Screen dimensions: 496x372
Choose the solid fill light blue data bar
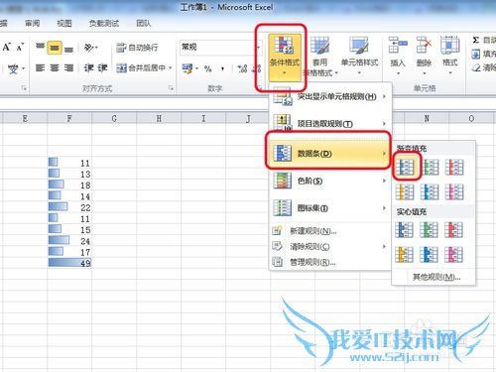point(429,255)
